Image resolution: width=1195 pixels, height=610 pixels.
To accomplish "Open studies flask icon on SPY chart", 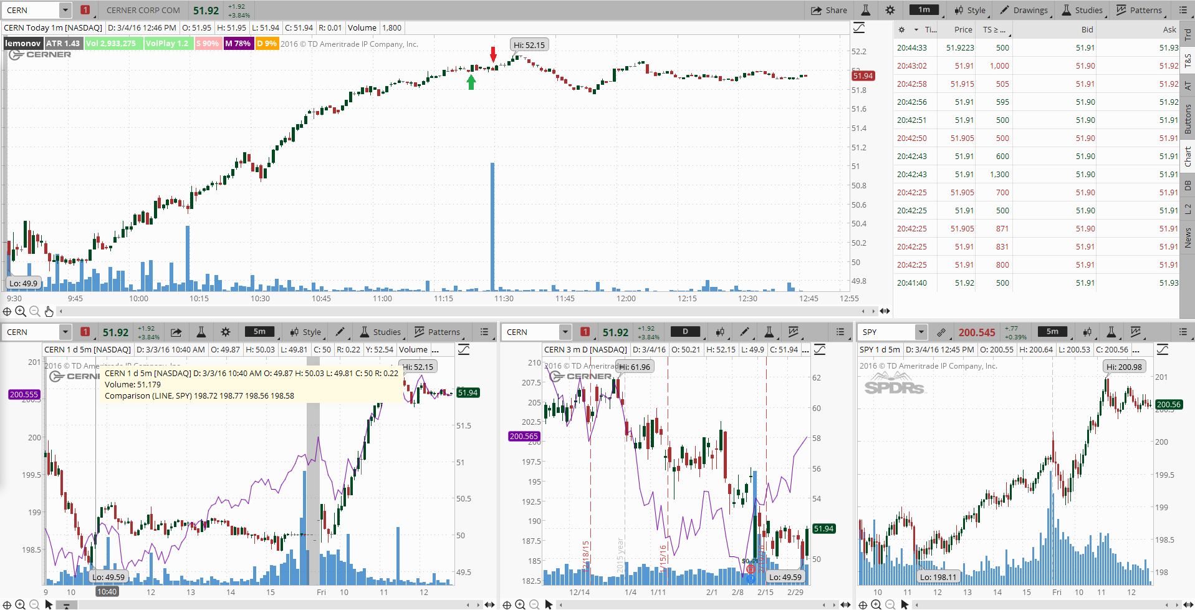I will click(1111, 332).
